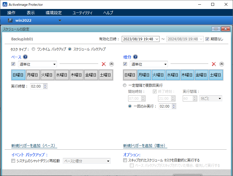Toggle base 木曜日 day button

point(76,75)
